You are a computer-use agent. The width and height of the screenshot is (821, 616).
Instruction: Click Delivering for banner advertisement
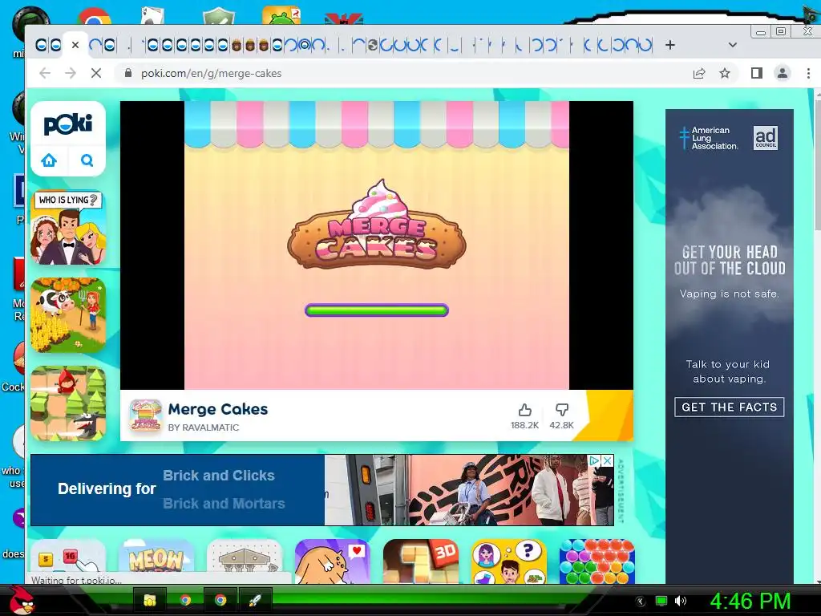click(x=322, y=490)
